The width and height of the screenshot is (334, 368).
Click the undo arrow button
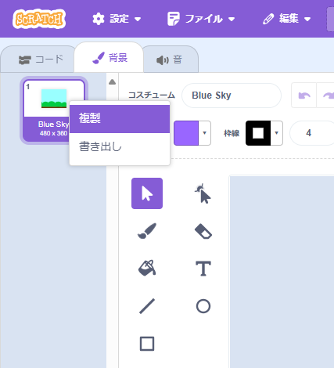point(304,96)
